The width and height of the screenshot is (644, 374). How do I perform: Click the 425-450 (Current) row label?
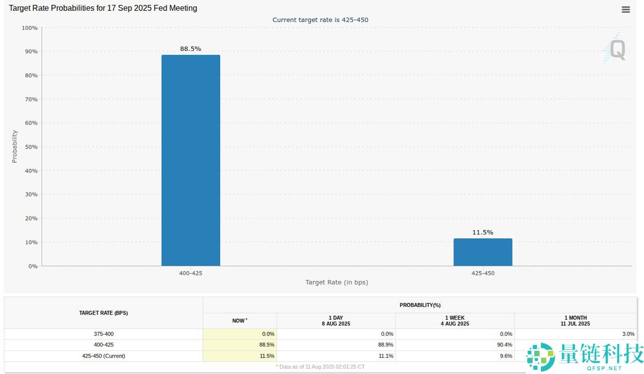[x=104, y=356]
